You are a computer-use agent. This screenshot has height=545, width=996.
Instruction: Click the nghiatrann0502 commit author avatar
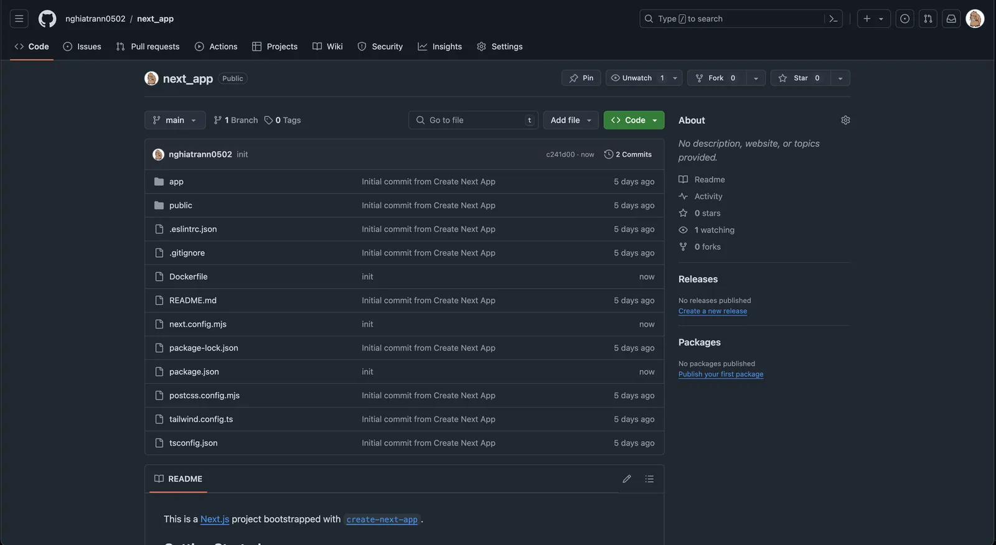(158, 154)
